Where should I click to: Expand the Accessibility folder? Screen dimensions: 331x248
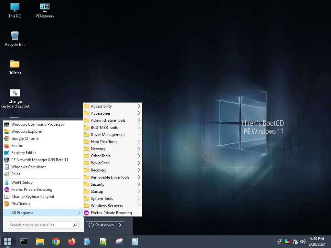112,106
